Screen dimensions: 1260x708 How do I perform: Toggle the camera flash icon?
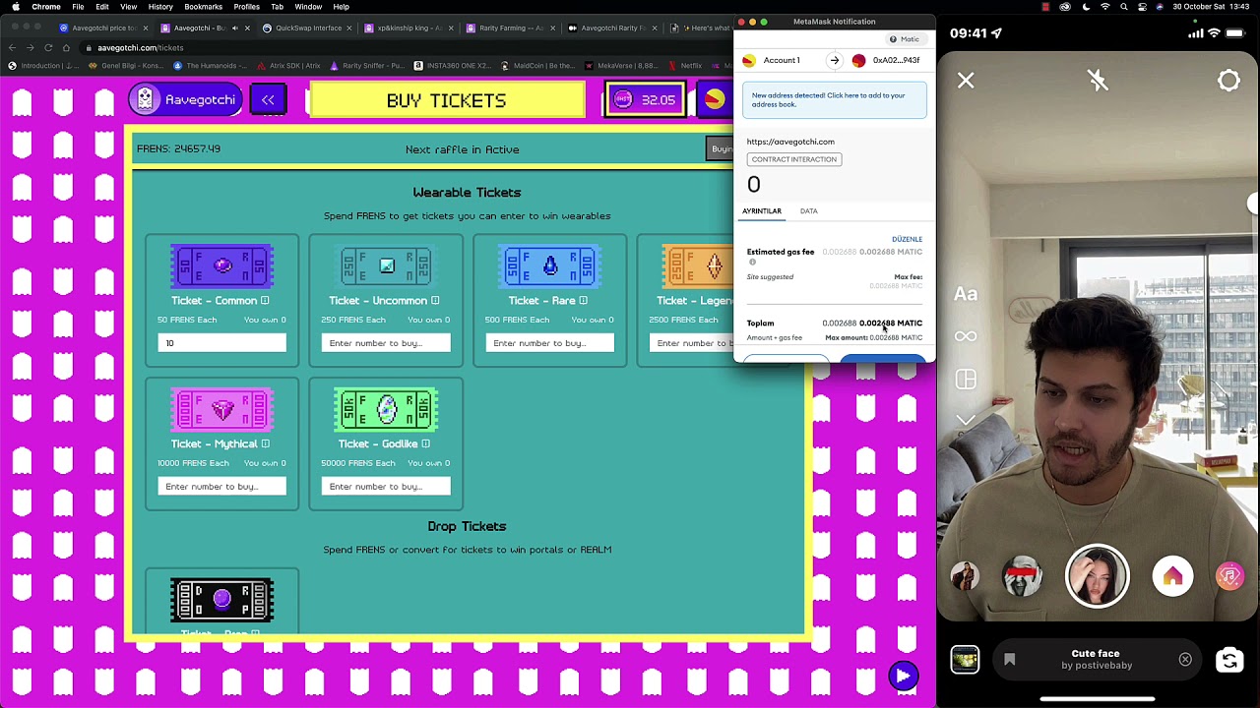1098,81
